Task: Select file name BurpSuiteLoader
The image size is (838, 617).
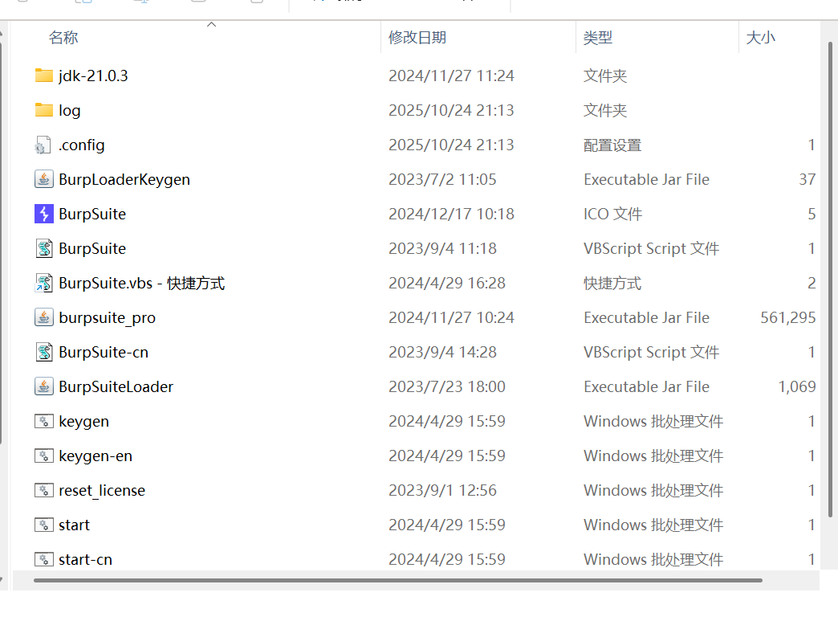Action: tap(116, 386)
